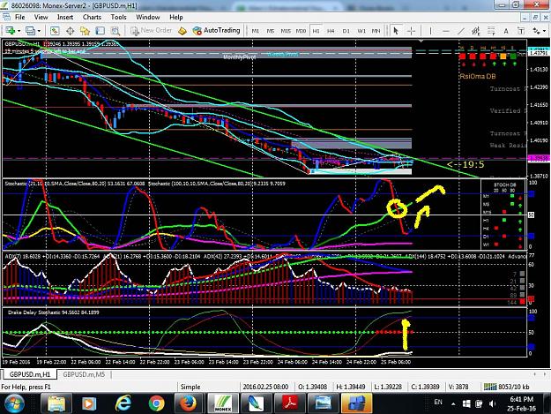Viewport: 551px width, 414px height.
Task: Select the Cursor arrow tool
Action: pos(396,31)
